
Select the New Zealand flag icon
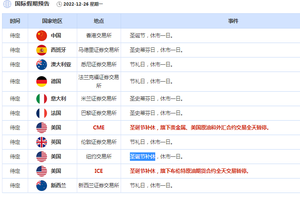point(42,185)
